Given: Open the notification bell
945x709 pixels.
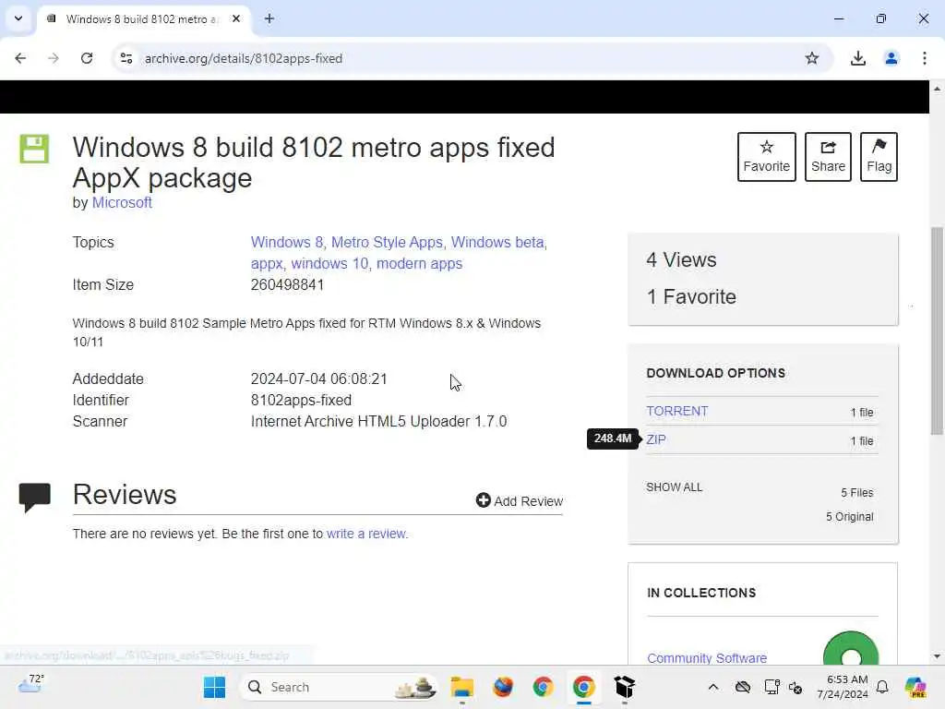Looking at the screenshot, I should pyautogui.click(x=882, y=687).
